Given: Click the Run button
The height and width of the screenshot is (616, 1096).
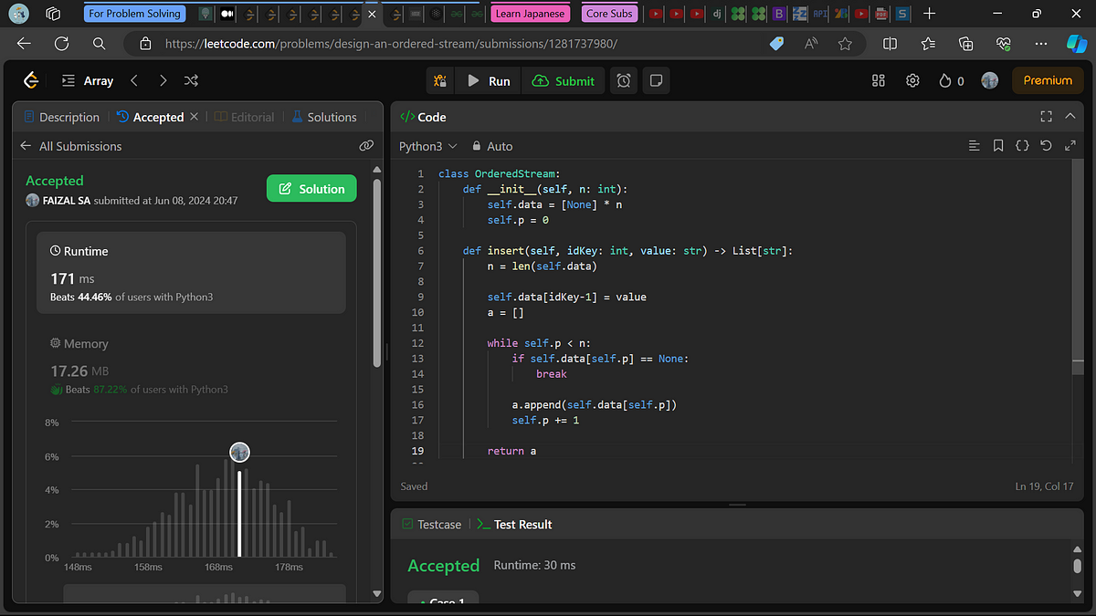Looking at the screenshot, I should pyautogui.click(x=489, y=80).
